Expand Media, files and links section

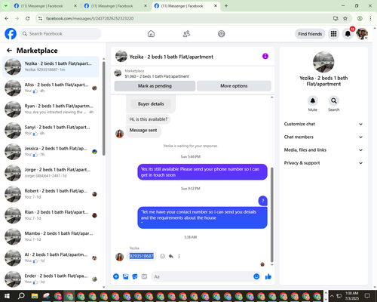point(323,150)
